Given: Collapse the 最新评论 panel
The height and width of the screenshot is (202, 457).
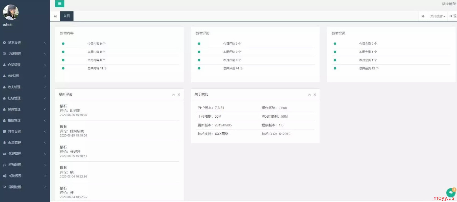Looking at the screenshot, I should tap(174, 95).
